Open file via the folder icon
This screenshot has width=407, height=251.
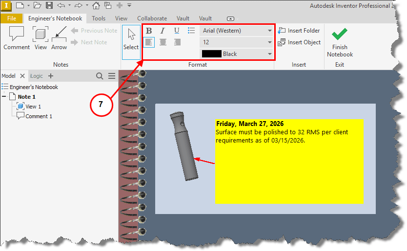coord(38,5)
